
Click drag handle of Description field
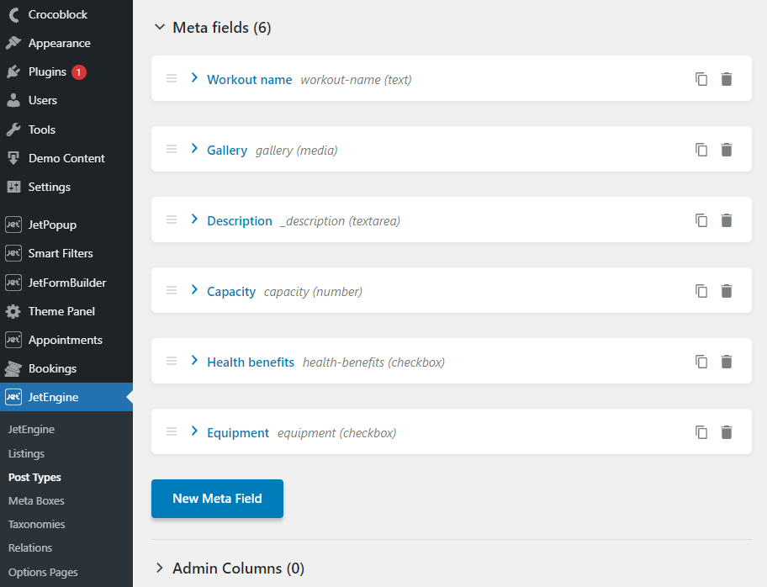[172, 219]
